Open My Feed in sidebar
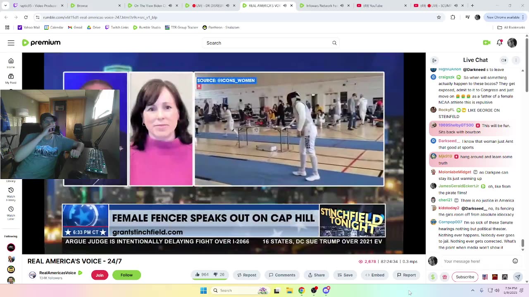This screenshot has width=529, height=297. (11, 79)
